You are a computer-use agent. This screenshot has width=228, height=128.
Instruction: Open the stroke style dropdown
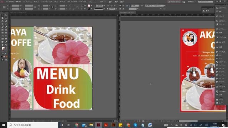(x=104, y=9)
